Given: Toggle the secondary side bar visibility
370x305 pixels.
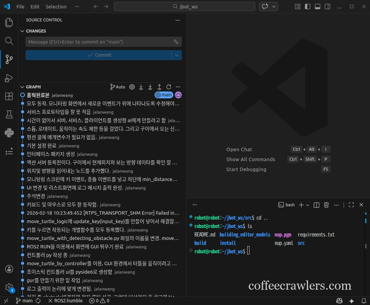Looking at the screenshot, I should point(328,7).
